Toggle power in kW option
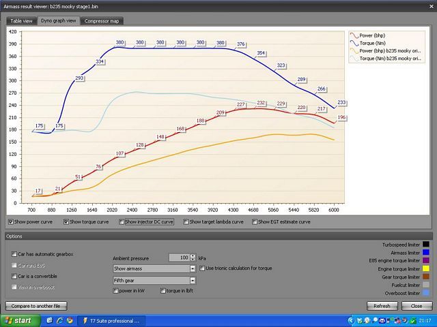The width and height of the screenshot is (437, 327). (x=116, y=291)
